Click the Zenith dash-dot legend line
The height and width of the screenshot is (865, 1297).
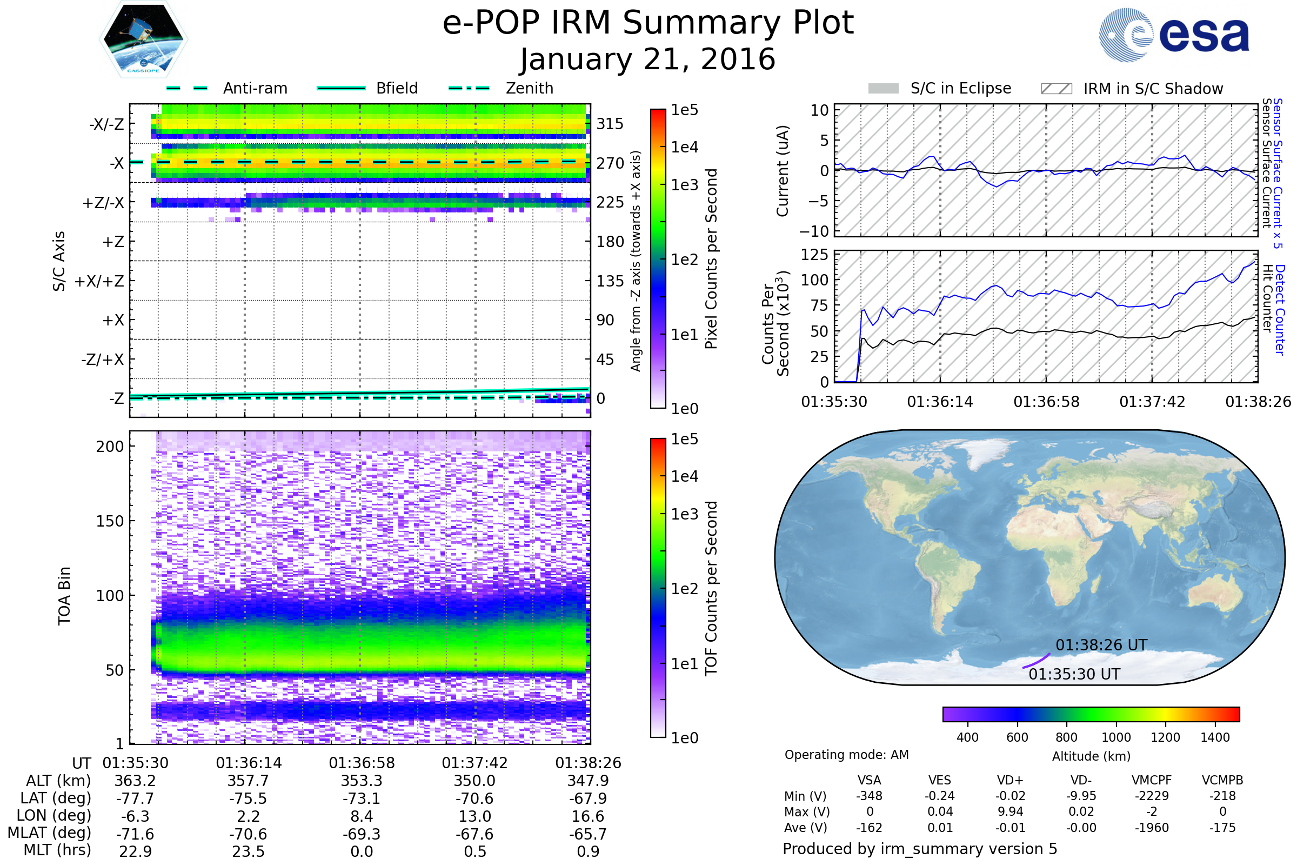click(x=469, y=88)
